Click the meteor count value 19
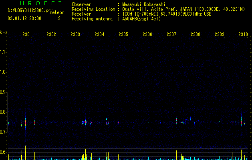 pos(58,18)
